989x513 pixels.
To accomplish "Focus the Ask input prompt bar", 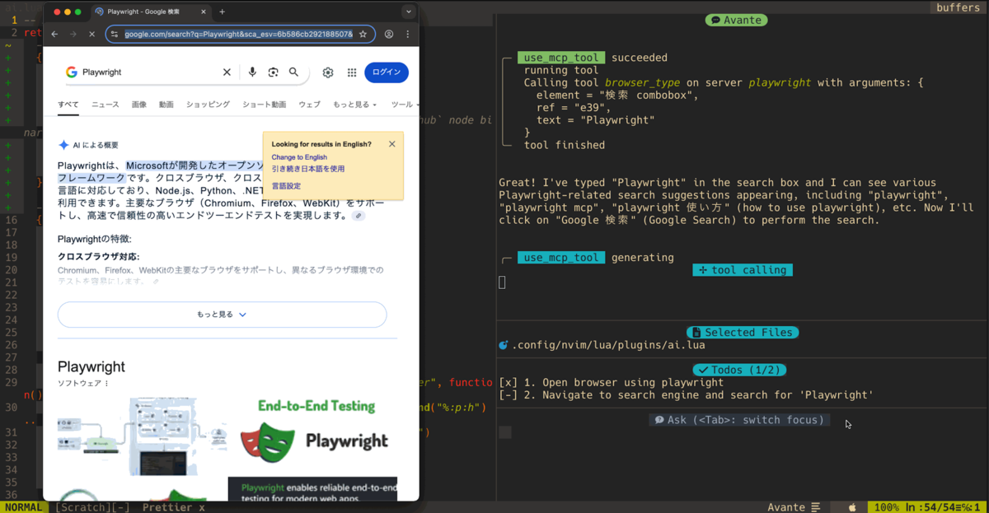I will click(x=739, y=420).
